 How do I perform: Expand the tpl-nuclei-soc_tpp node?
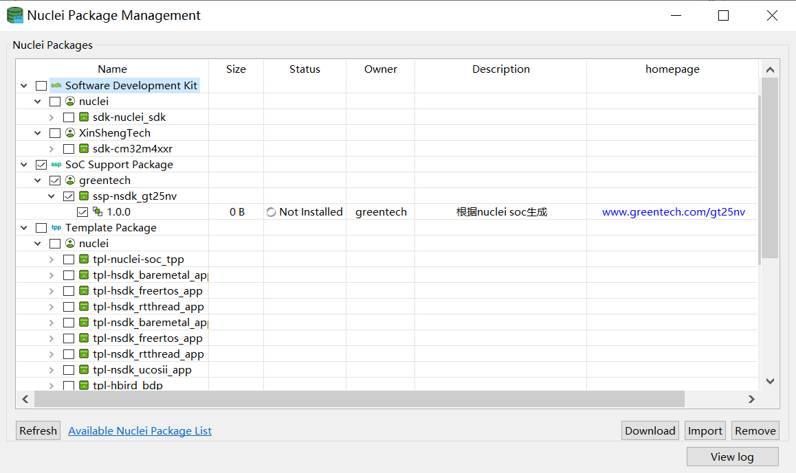tap(52, 259)
